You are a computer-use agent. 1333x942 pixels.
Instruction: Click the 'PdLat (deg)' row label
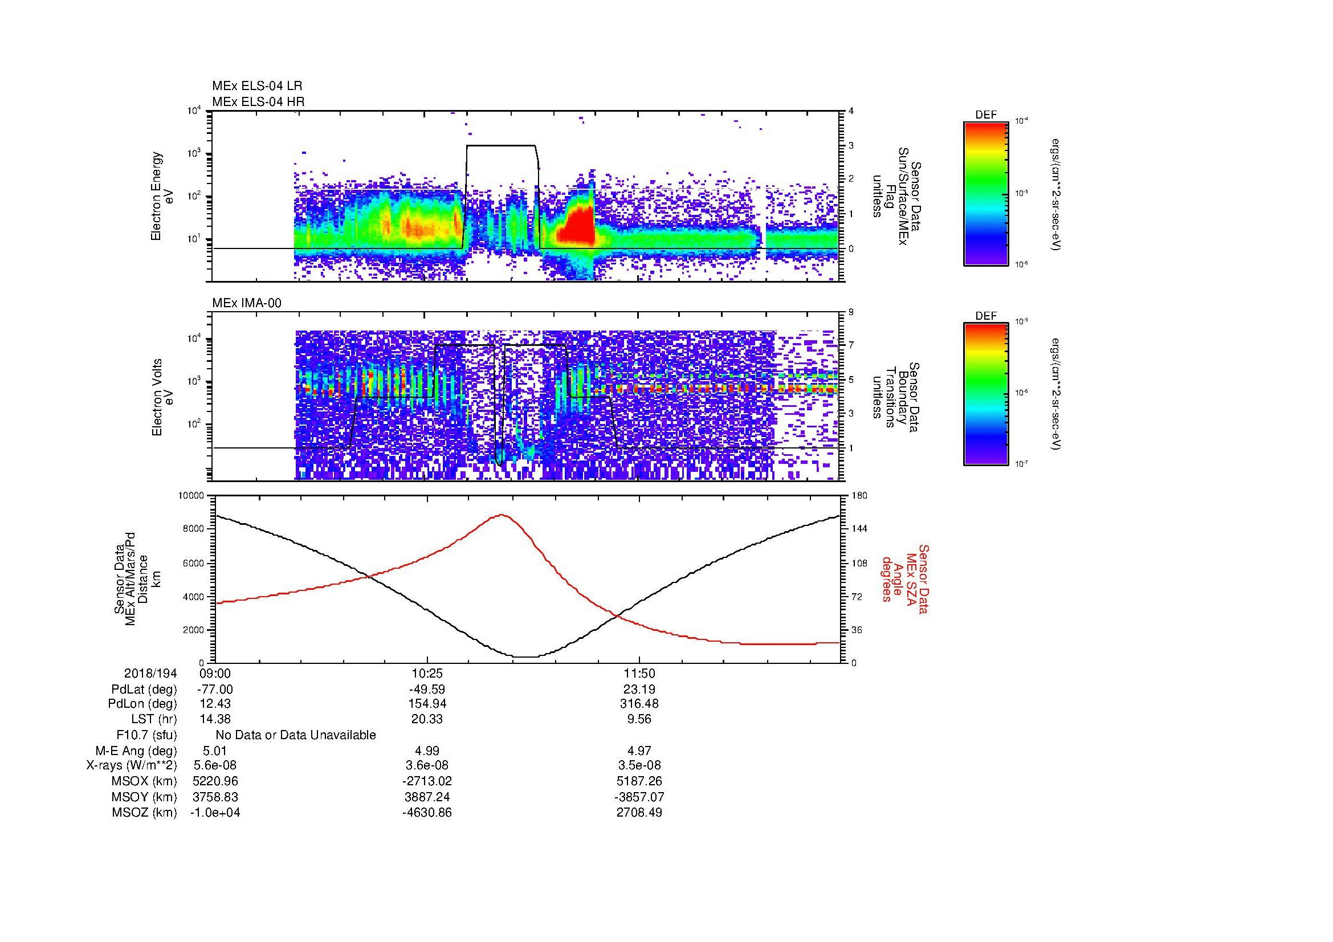(144, 690)
